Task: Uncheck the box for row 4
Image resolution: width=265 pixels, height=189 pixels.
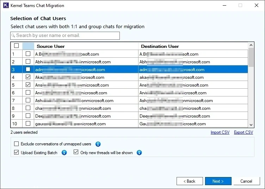Action: [28, 77]
